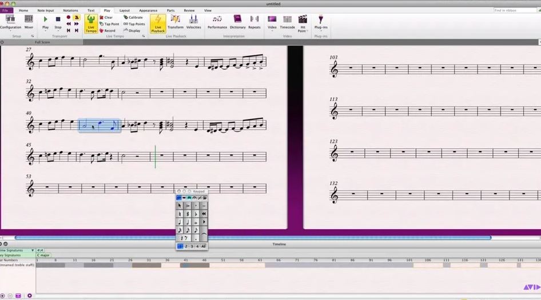Toggle sharp accidental on Keypad
The height and width of the screenshot is (300, 541).
[188, 214]
